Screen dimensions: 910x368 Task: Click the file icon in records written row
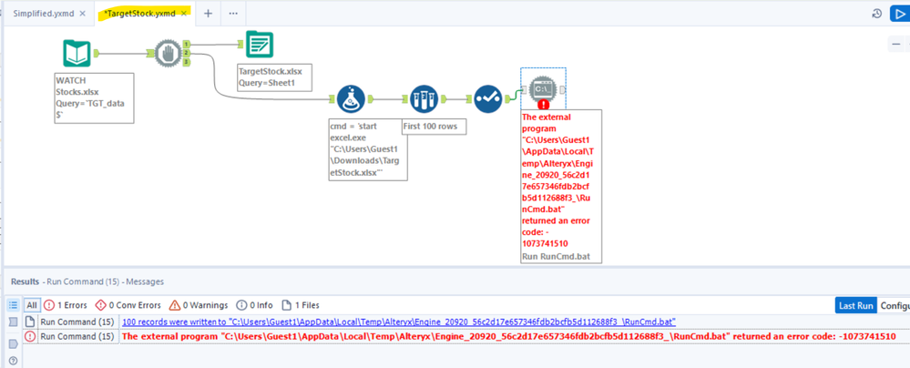click(x=29, y=322)
